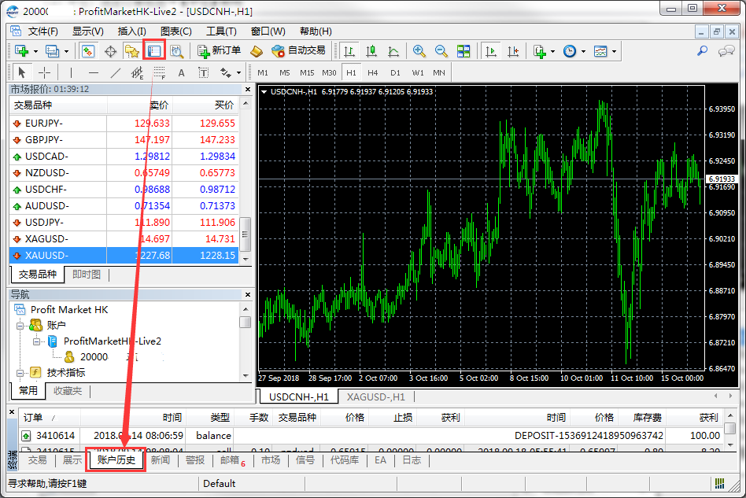Screen dimensions: 746x498
Task: Open the Terminal panel toolbar icon
Action: click(x=153, y=51)
